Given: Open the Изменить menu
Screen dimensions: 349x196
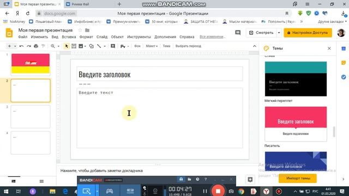Looking at the screenshot, I should 39,37.
